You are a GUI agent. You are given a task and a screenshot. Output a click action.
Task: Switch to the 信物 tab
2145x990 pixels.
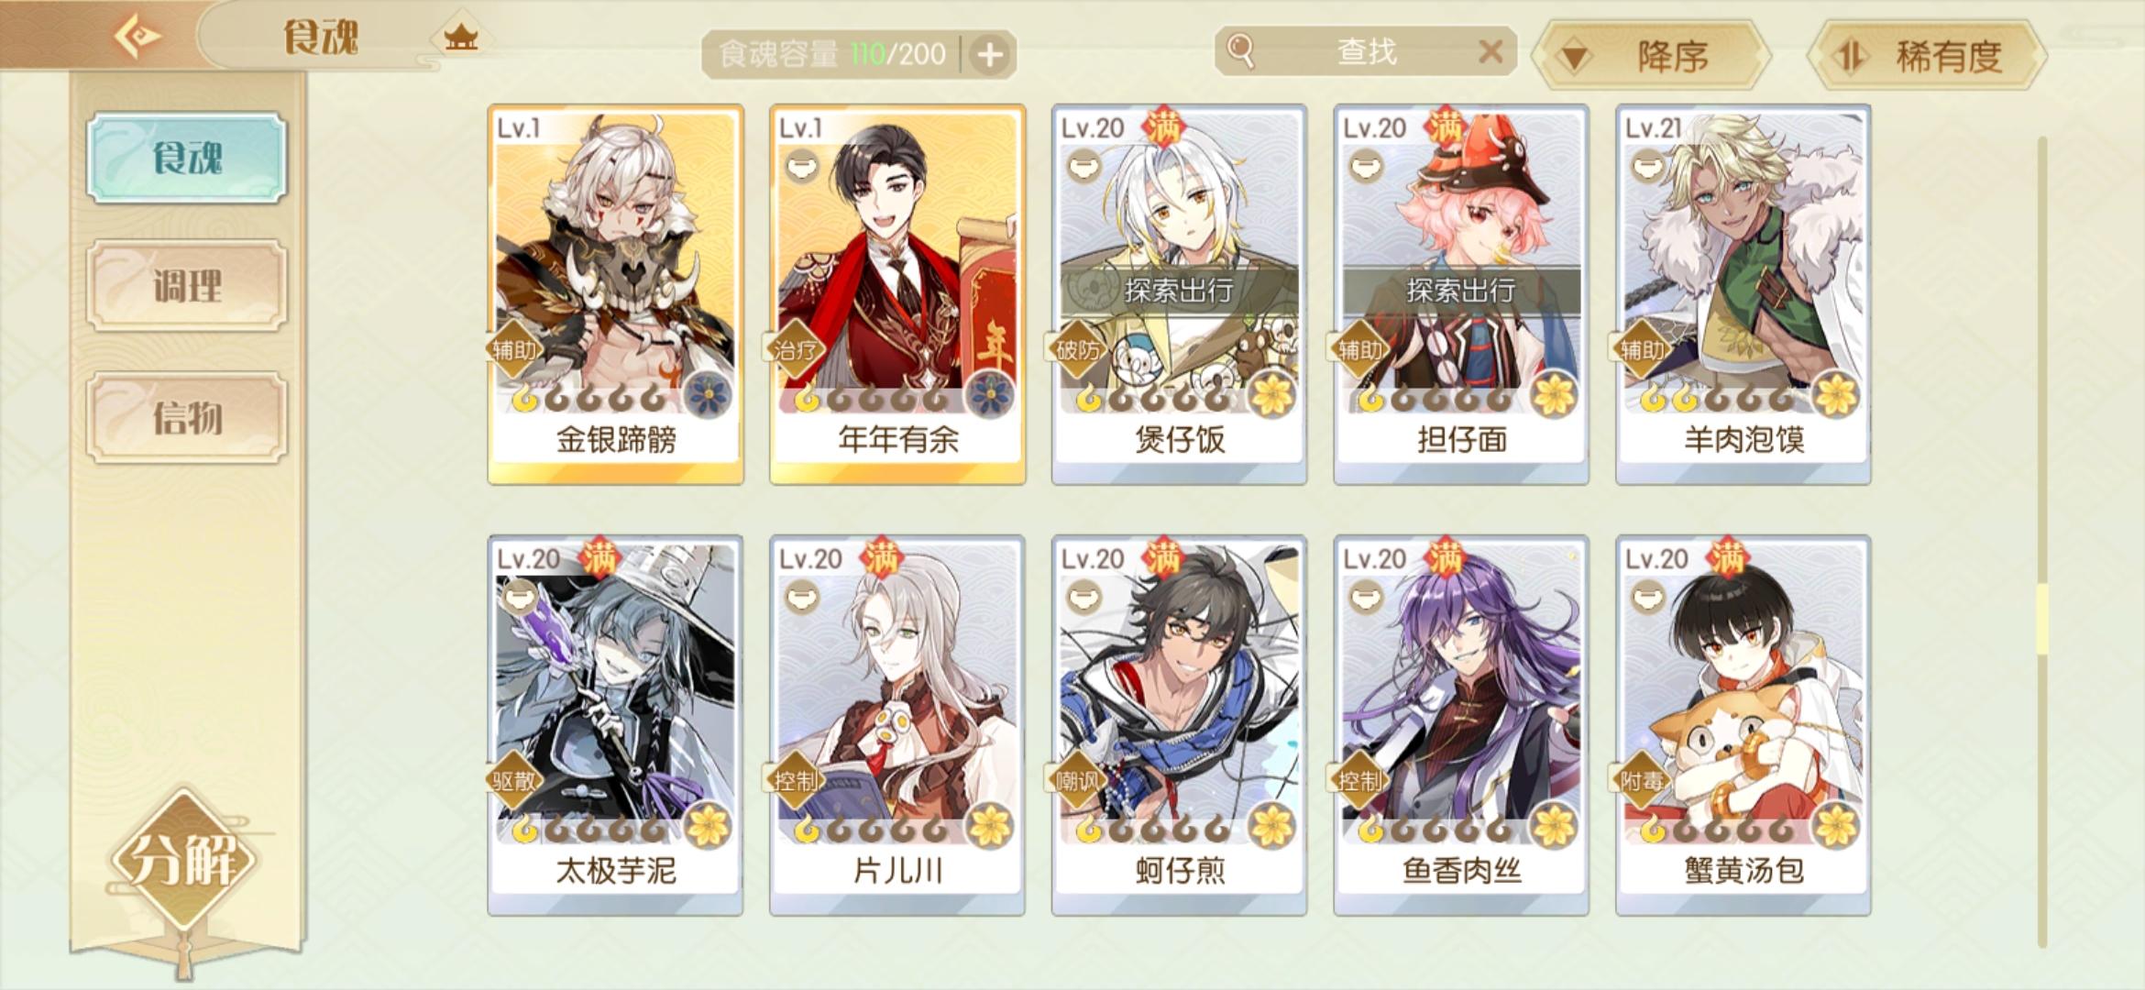click(x=187, y=417)
